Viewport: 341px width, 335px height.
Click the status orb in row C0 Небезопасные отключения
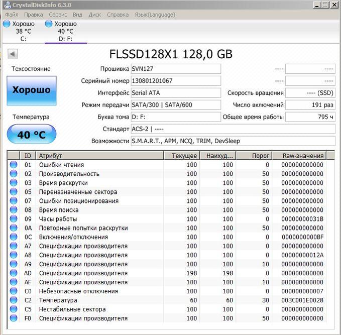point(14,291)
